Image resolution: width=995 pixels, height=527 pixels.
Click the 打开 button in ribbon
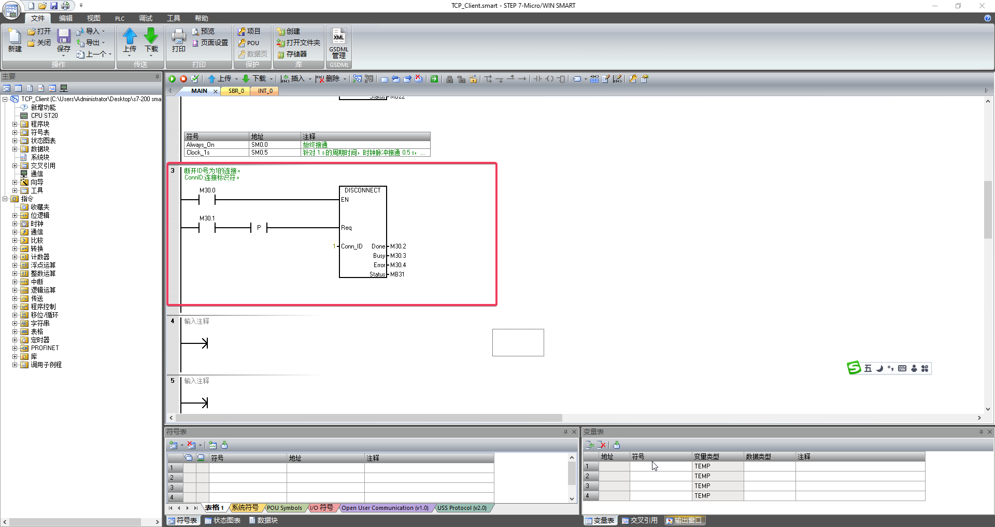coord(39,31)
